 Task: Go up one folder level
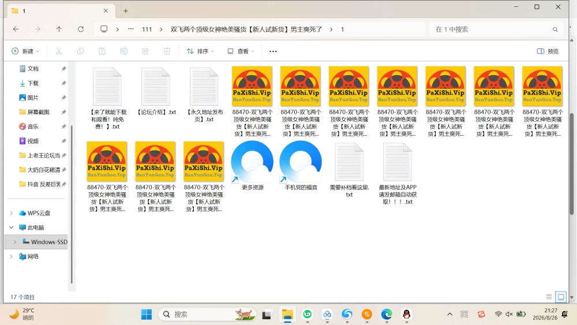(x=59, y=29)
